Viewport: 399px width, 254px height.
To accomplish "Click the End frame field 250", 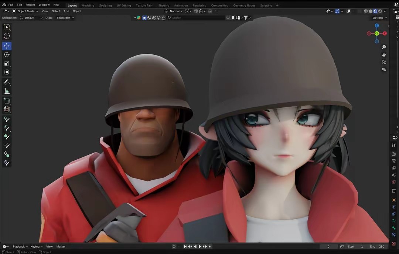I will [377, 247].
